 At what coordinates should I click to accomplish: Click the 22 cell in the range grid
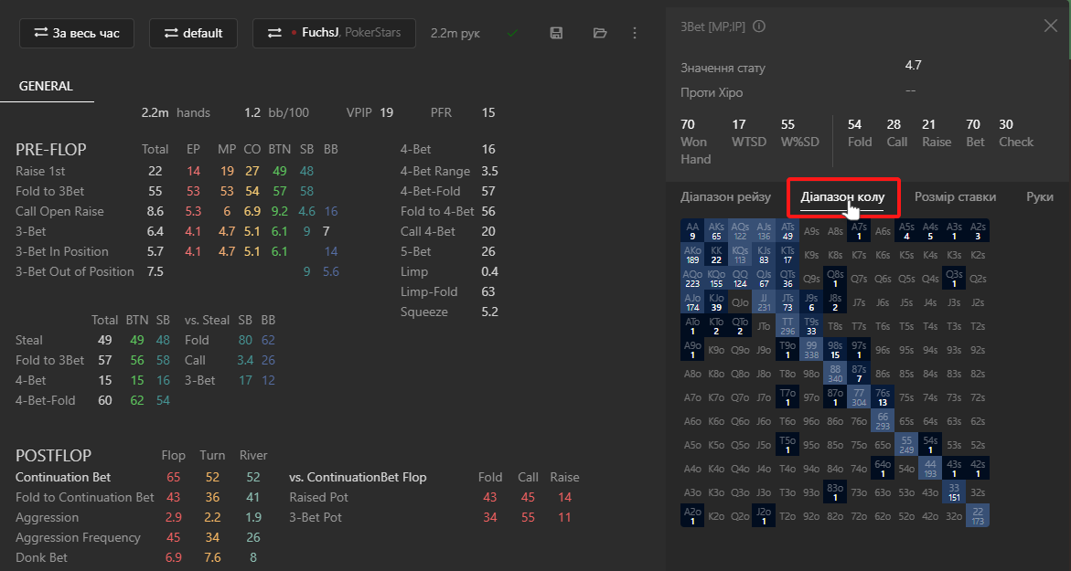[978, 516]
